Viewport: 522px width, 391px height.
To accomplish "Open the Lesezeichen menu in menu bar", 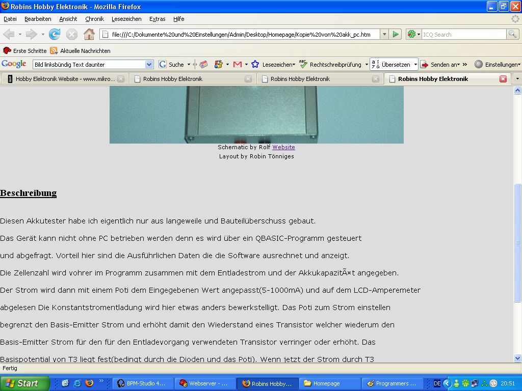I will [x=126, y=19].
